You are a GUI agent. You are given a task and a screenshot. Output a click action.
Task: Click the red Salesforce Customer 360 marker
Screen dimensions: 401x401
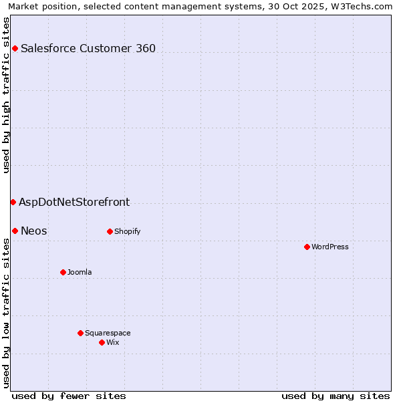[x=15, y=48]
